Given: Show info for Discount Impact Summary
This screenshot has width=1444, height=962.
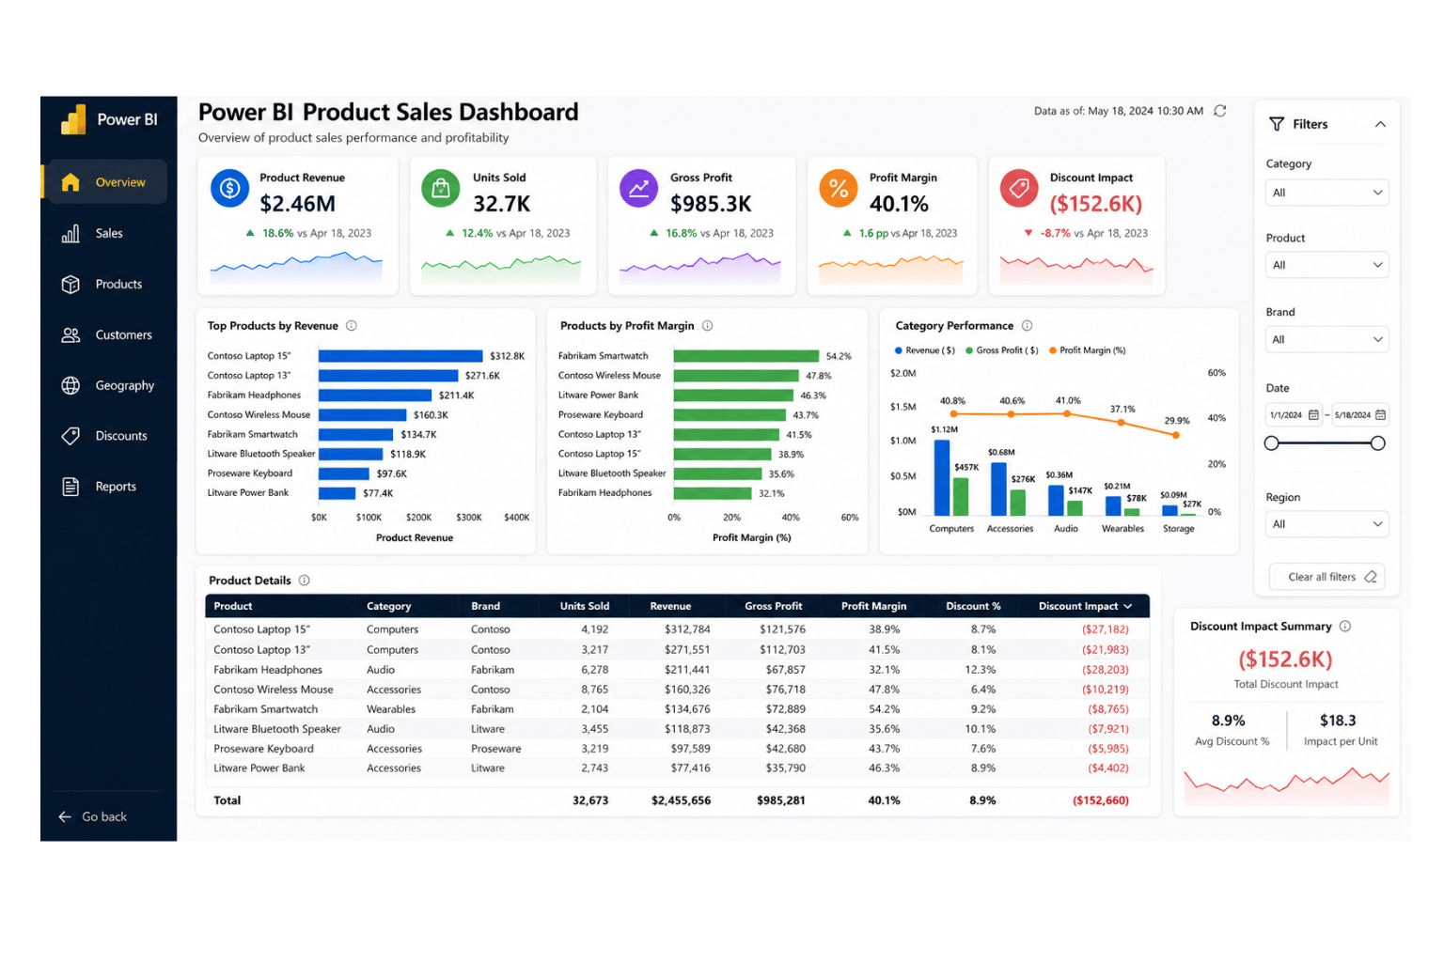Looking at the screenshot, I should 1345,626.
